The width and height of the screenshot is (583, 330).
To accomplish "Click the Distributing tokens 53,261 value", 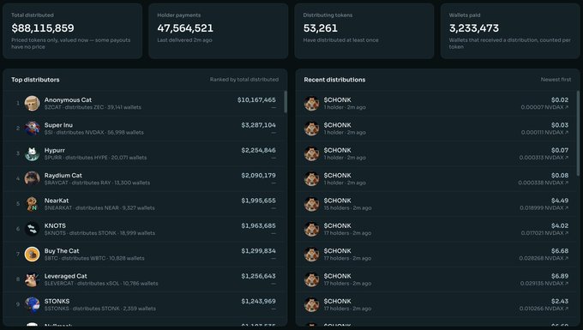I will (320, 28).
